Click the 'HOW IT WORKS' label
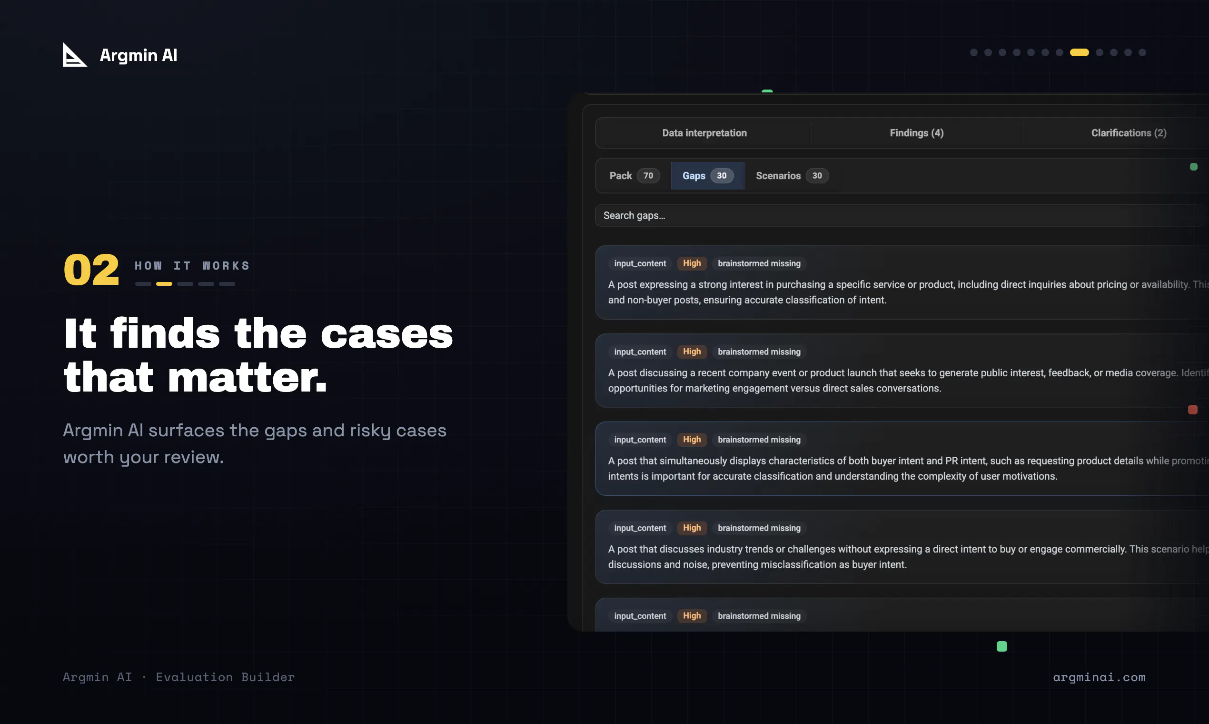This screenshot has width=1209, height=724. (192, 266)
